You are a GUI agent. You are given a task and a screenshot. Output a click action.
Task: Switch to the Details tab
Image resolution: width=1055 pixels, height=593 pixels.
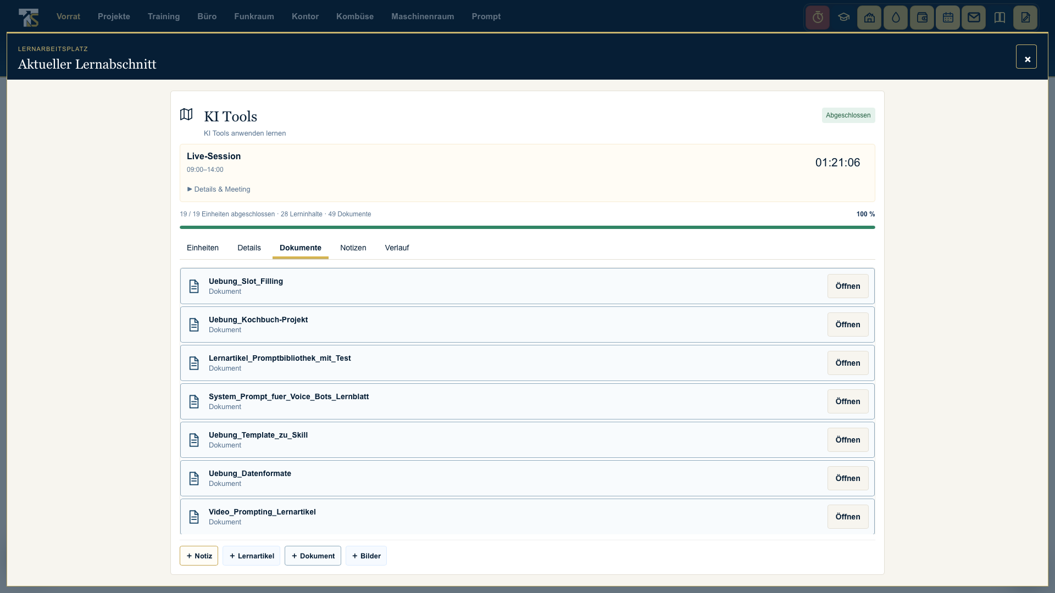click(249, 248)
